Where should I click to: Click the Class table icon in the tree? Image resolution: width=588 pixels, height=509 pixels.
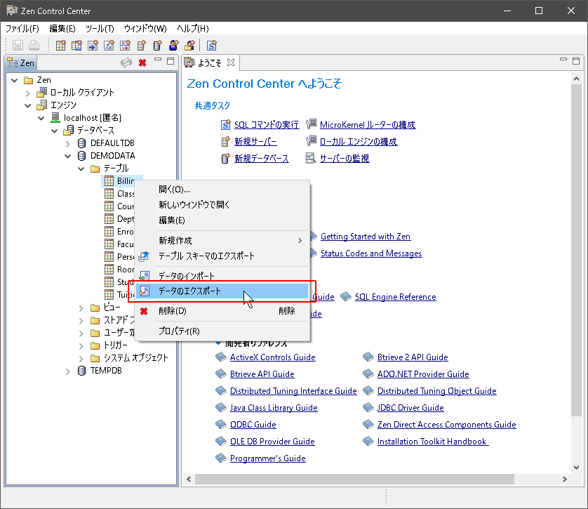pos(109,194)
